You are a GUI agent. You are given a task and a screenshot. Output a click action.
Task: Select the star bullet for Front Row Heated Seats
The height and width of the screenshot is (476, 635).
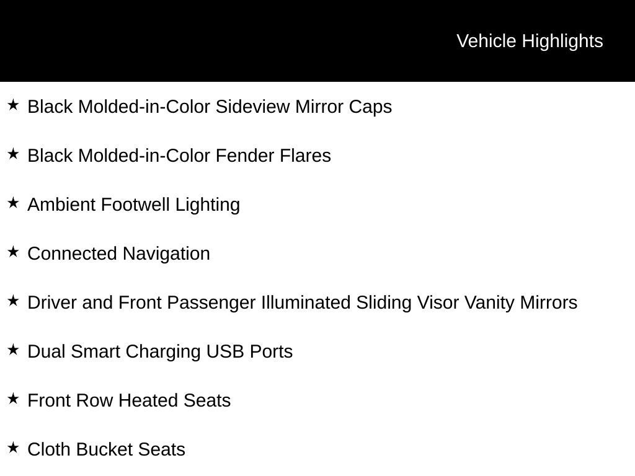[13, 399]
